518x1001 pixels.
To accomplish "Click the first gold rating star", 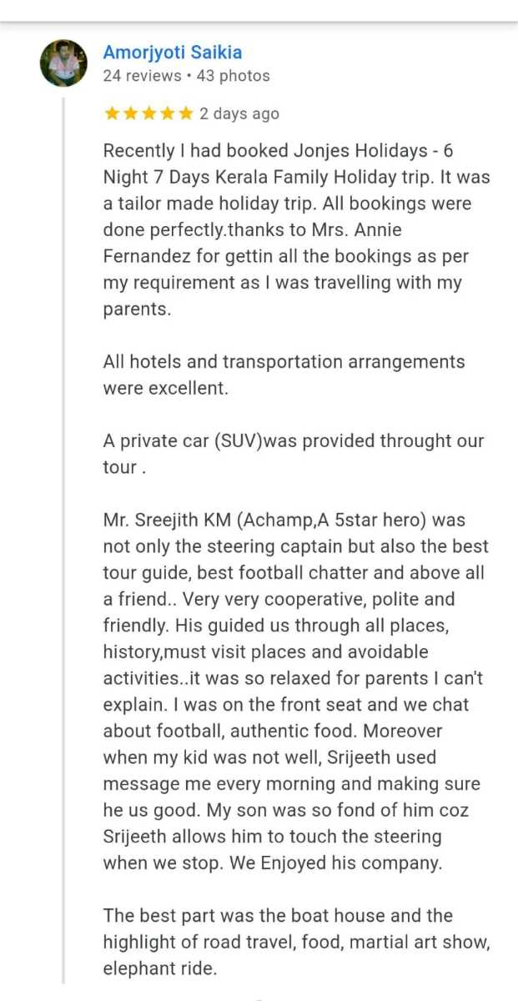I will pyautogui.click(x=111, y=113).
